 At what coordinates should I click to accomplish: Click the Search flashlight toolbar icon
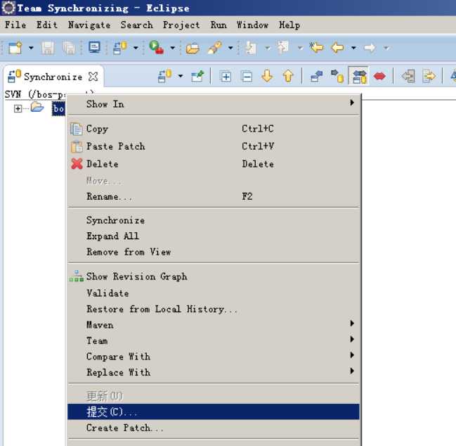pyautogui.click(x=214, y=47)
